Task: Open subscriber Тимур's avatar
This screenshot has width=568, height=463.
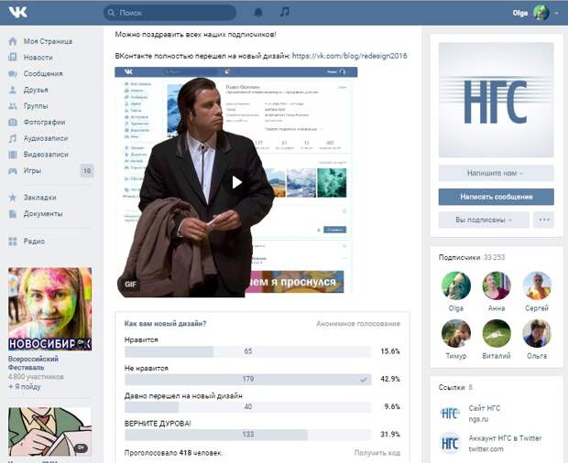Action: coord(456,333)
